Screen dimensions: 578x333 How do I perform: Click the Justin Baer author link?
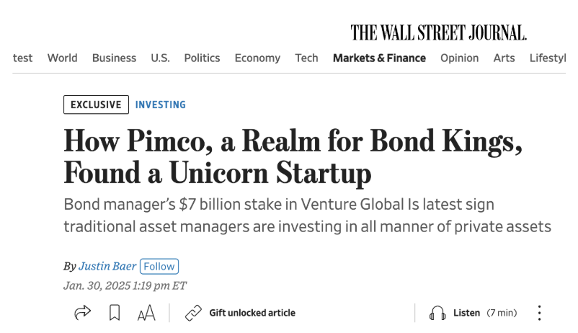(107, 266)
